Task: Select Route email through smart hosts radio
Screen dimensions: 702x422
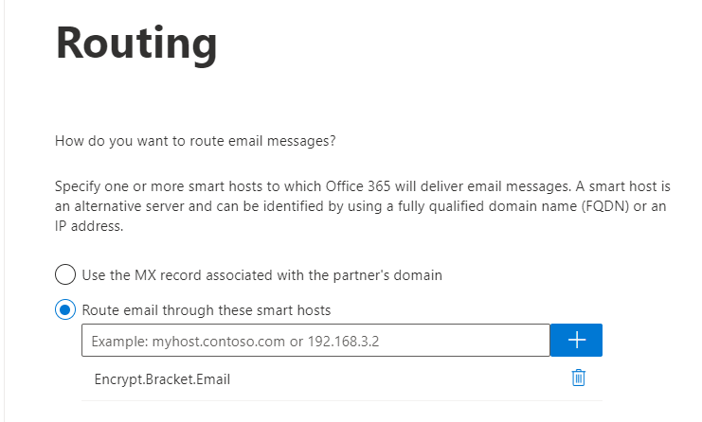Action: [65, 309]
